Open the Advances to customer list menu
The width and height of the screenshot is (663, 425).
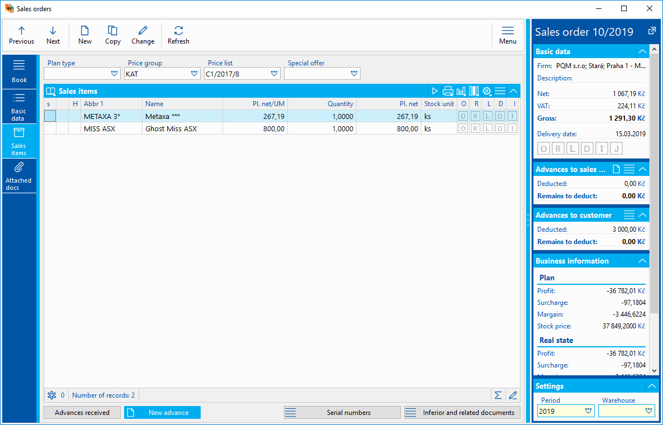629,215
